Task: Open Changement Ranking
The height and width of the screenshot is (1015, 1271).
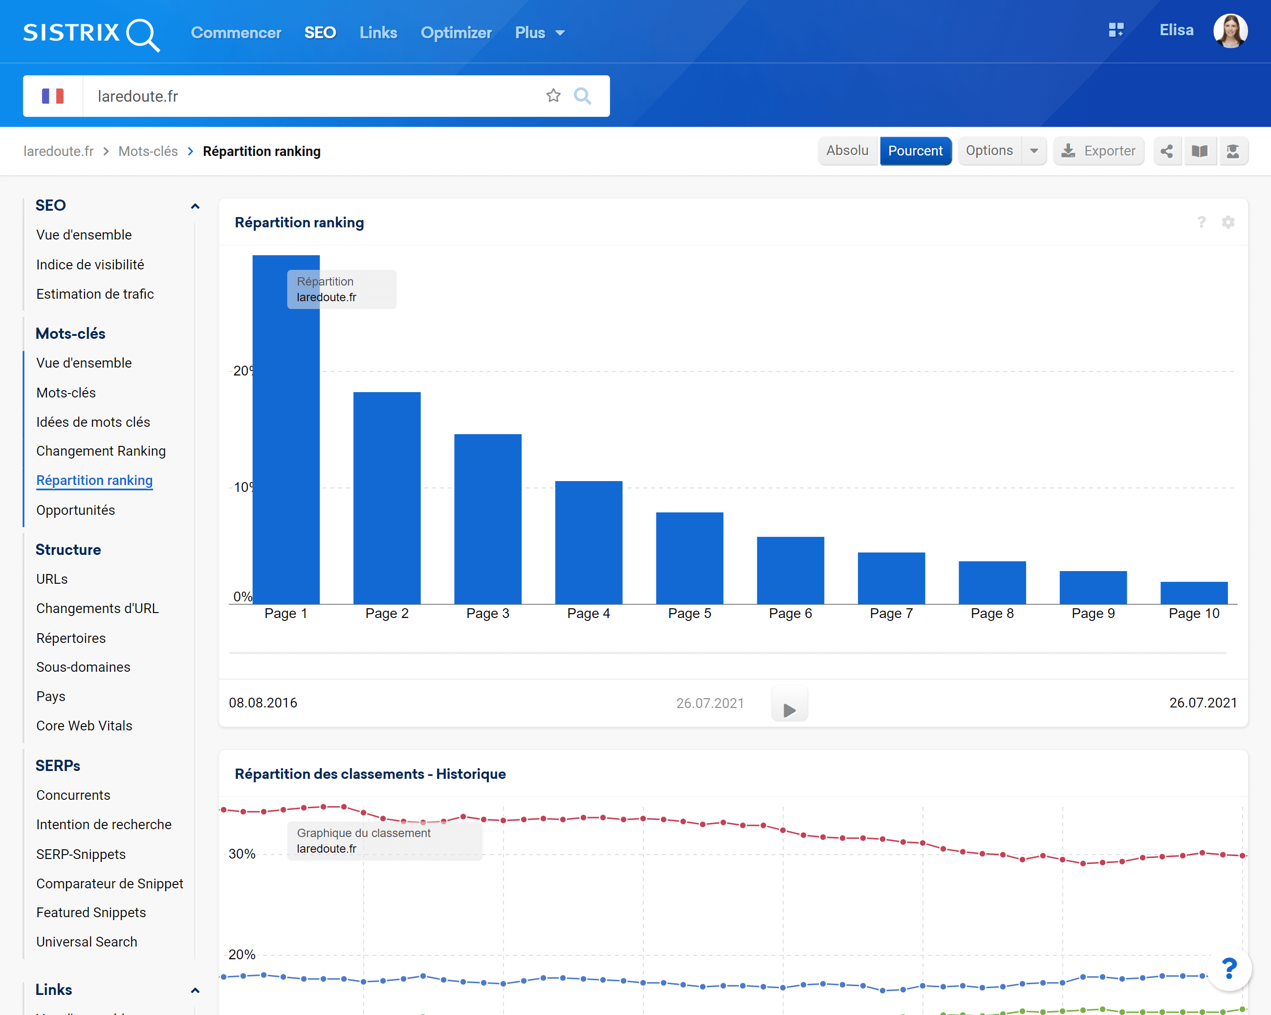Action: 101,451
